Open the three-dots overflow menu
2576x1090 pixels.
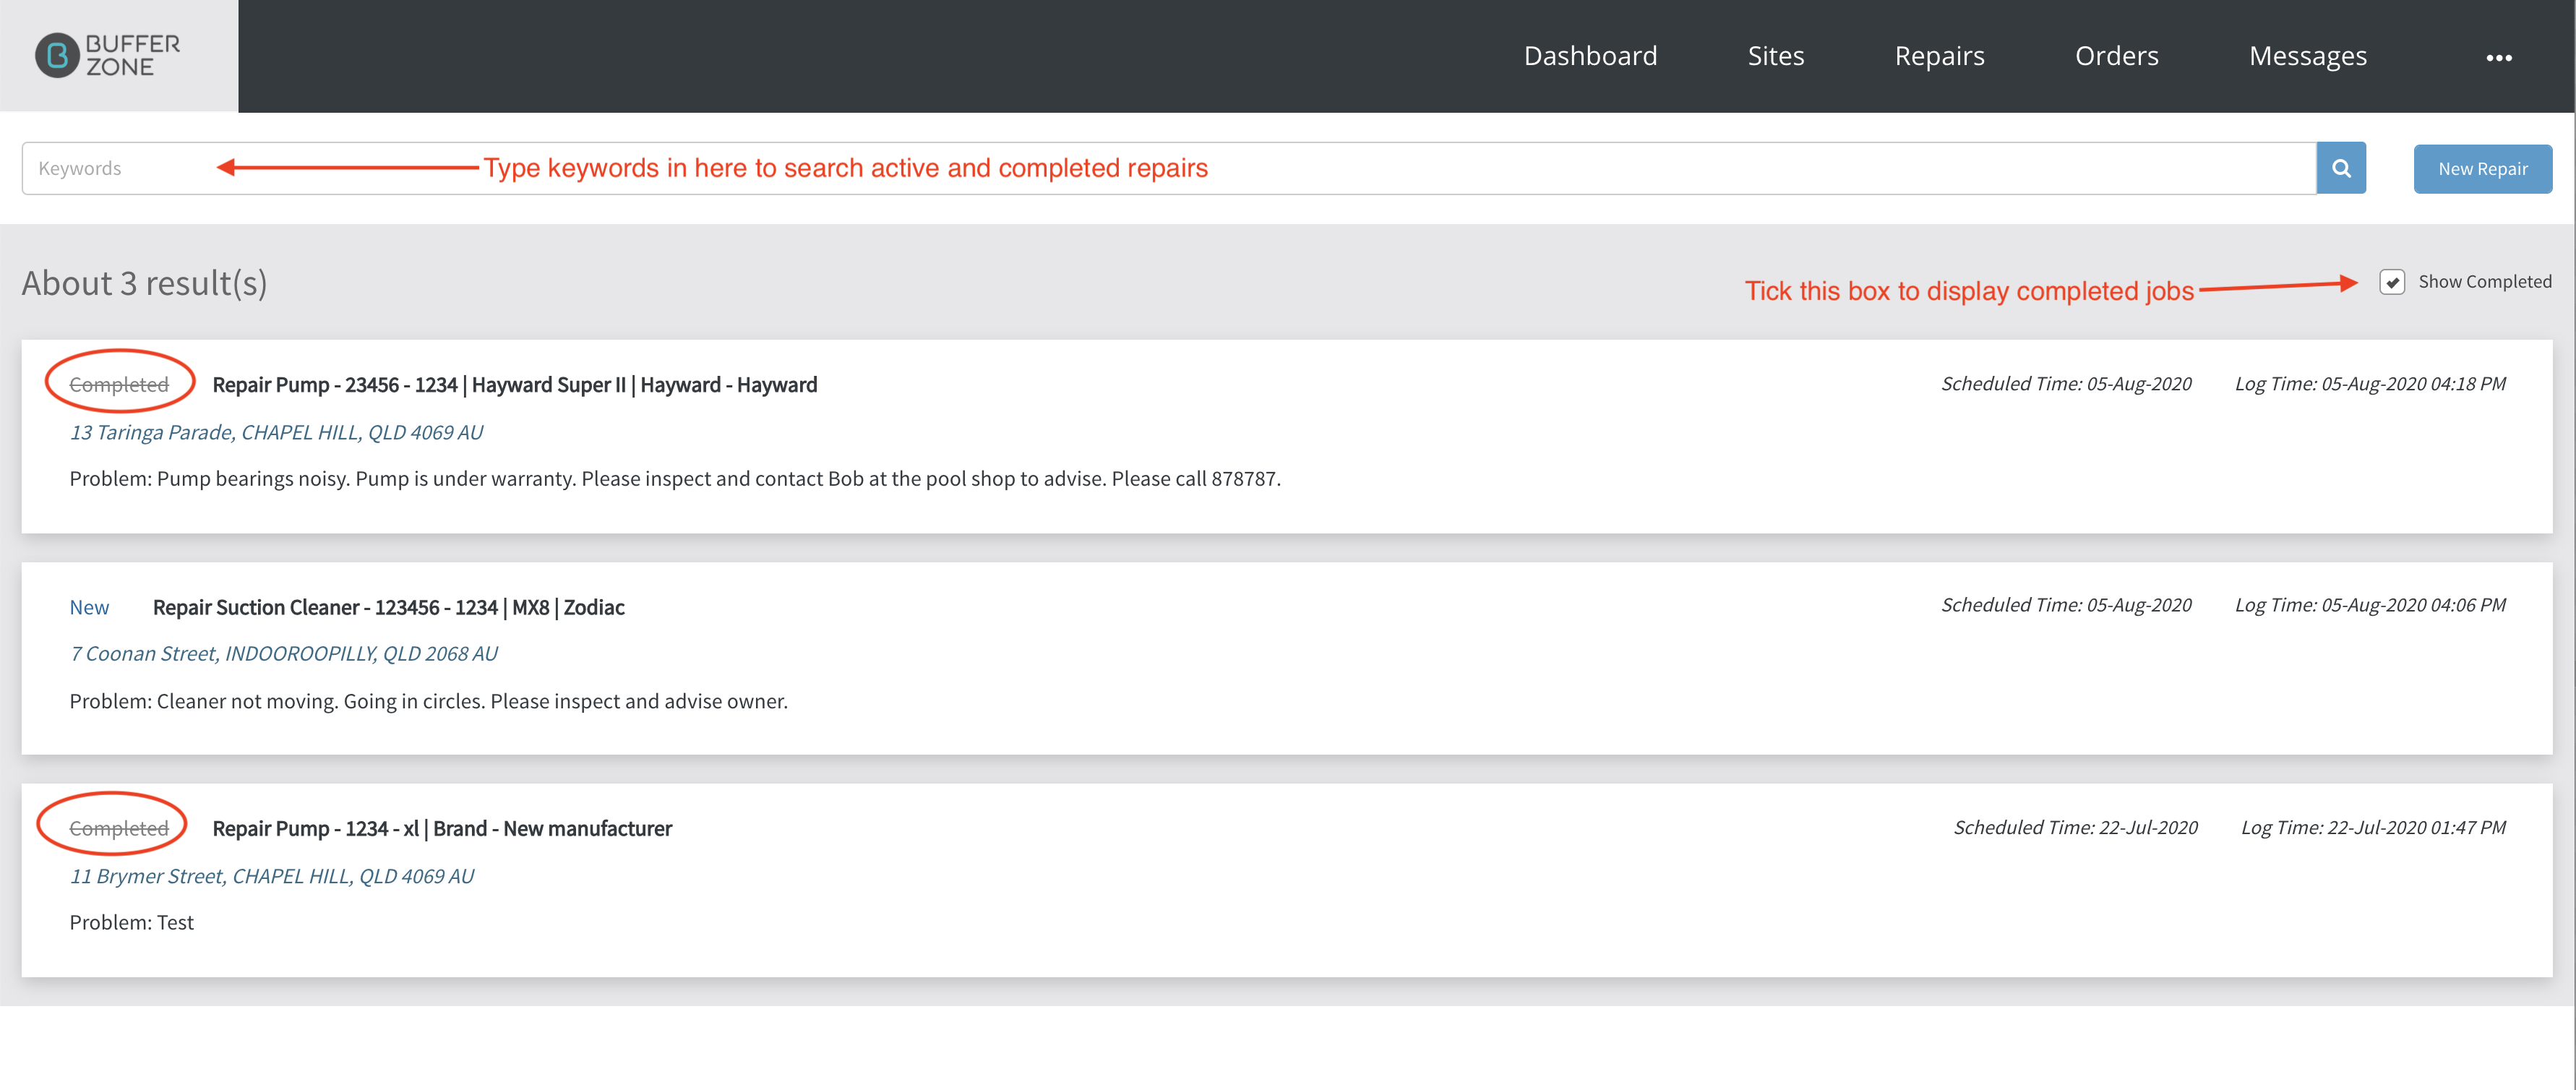(2498, 58)
